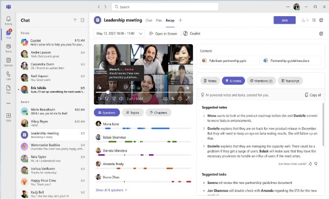Screen dimensions: 329x199
Task: Click the screen-share marker on the video timeline
Action: [x=133, y=87]
